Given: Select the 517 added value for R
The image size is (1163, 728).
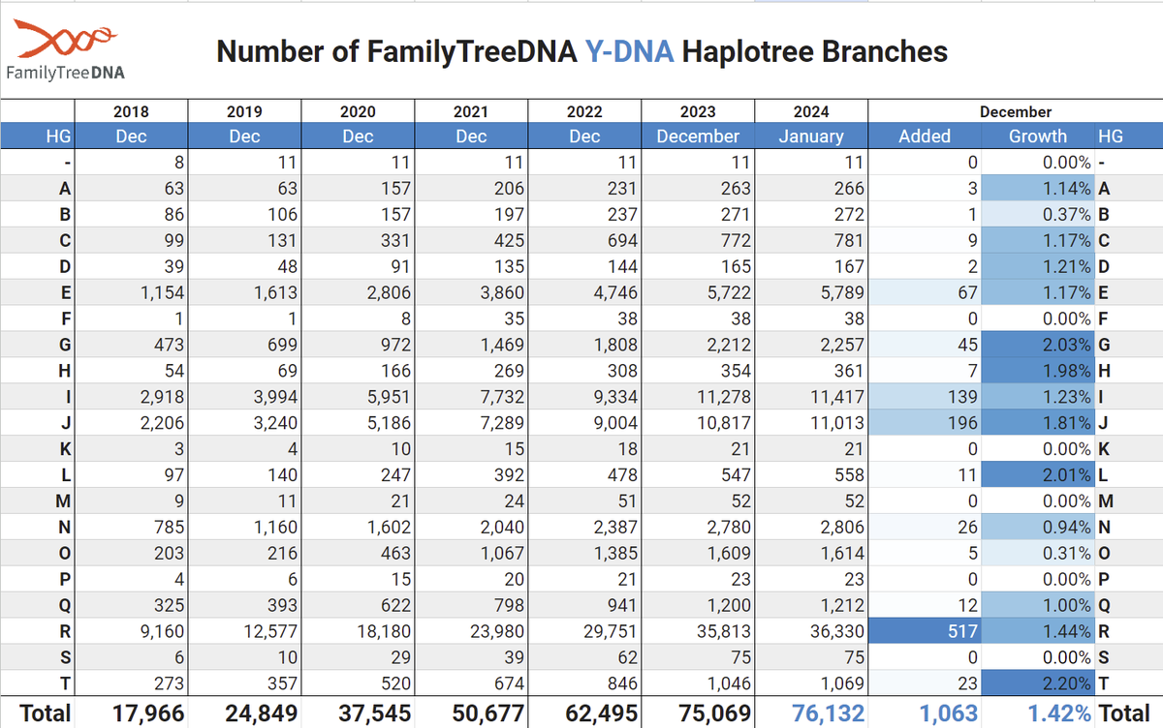Looking at the screenshot, I should [925, 631].
